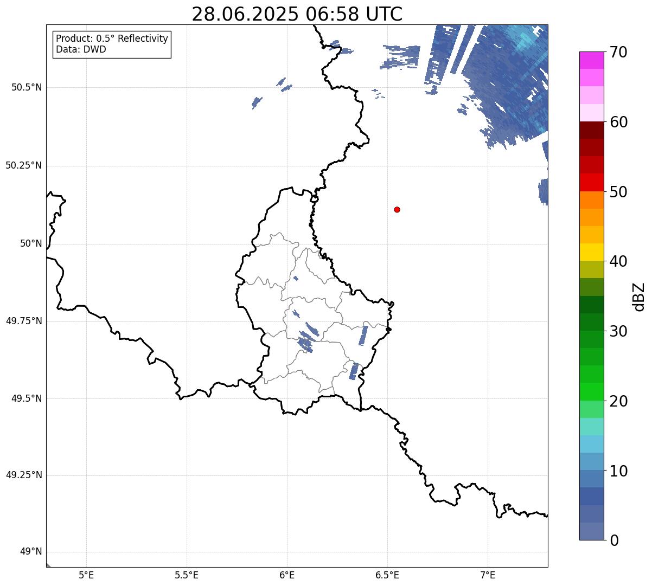652x586 pixels.
Task: Click the 50.25°N latitude label
Action: 24,165
